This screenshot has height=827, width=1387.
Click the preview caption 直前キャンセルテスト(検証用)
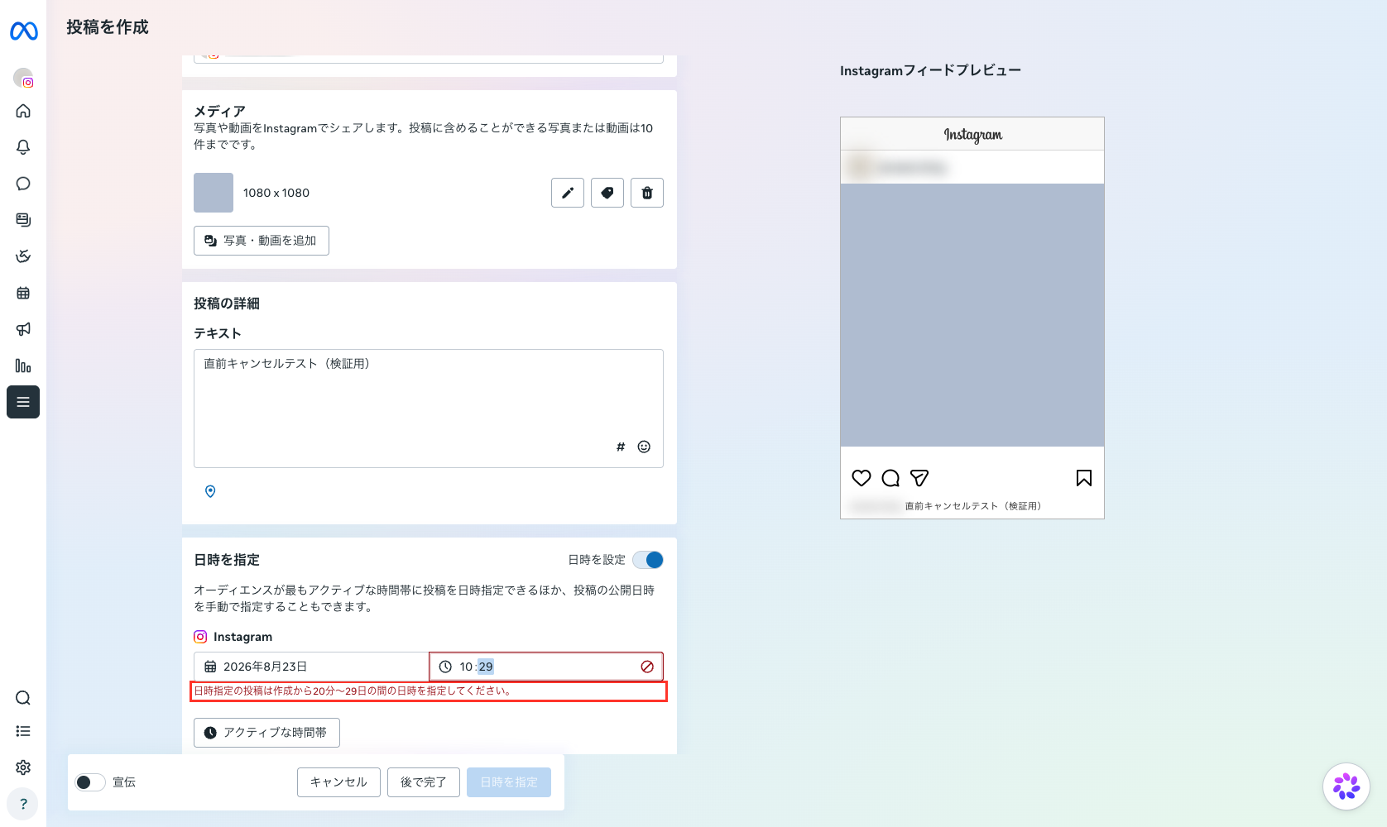click(x=973, y=506)
